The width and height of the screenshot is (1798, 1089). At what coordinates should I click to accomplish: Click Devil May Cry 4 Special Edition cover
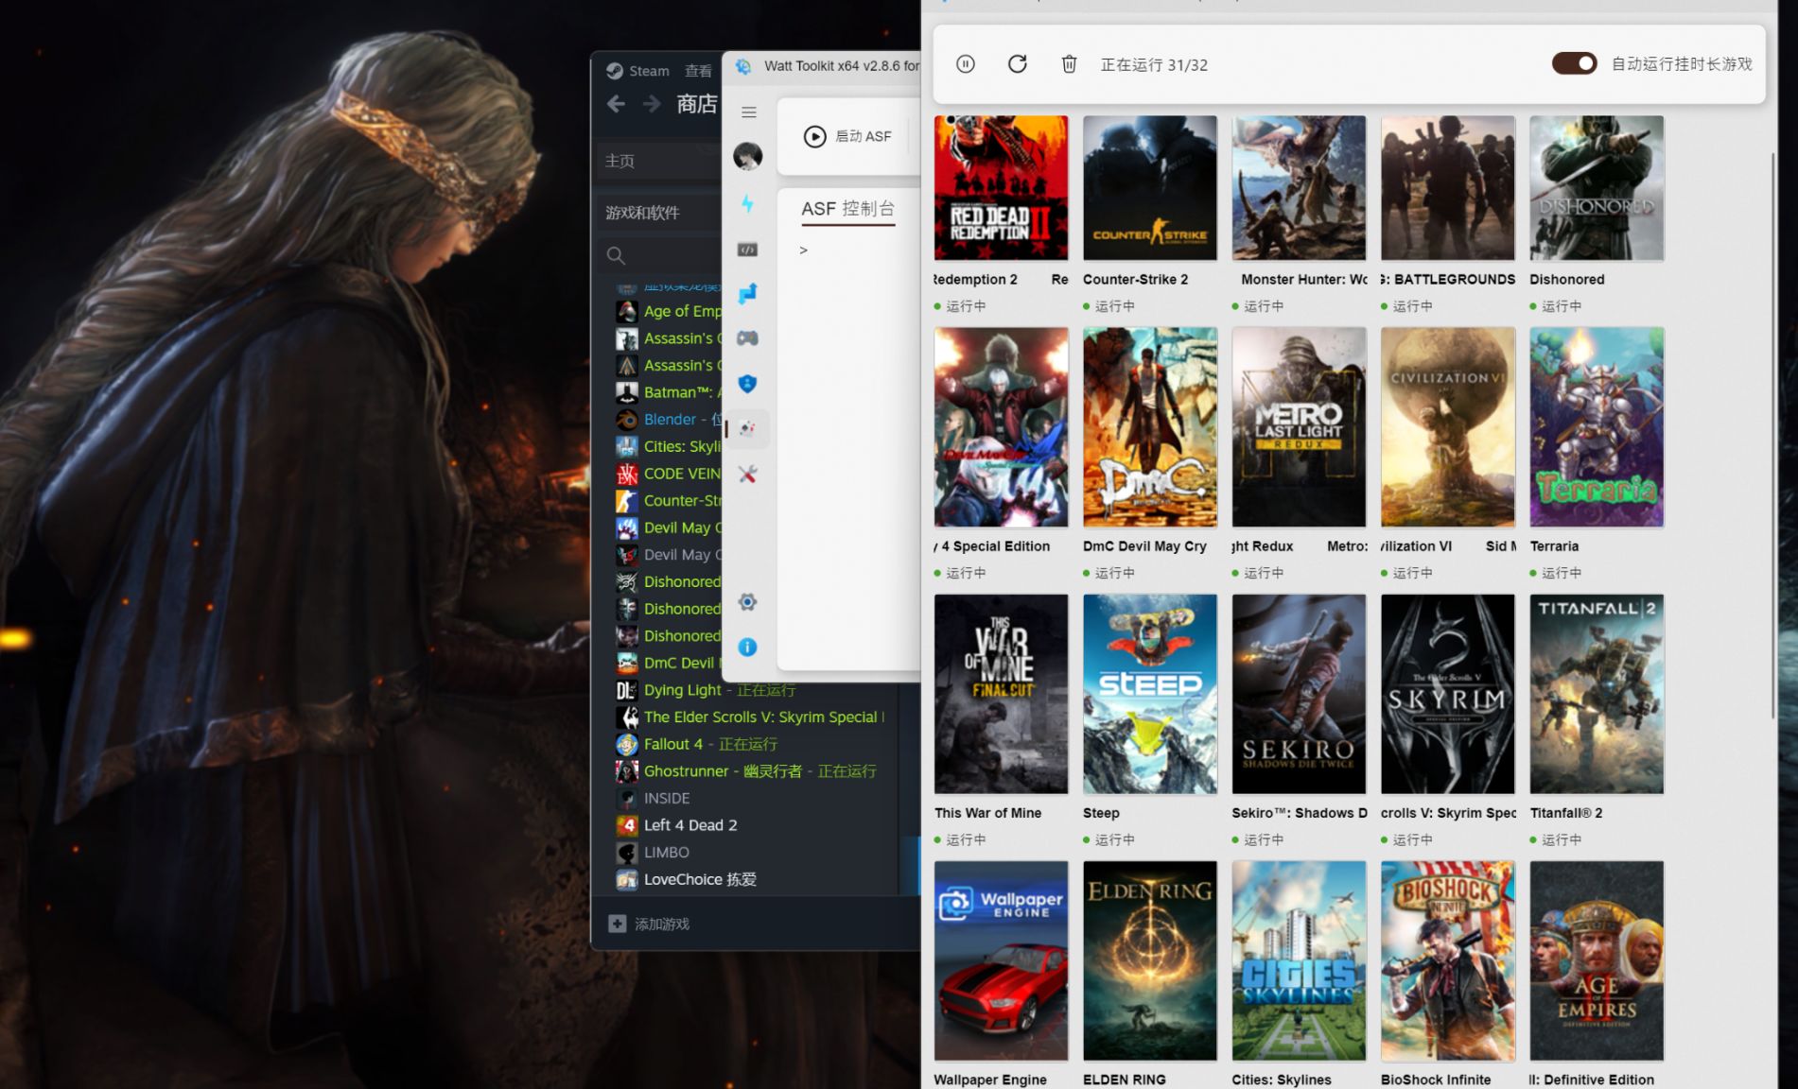(x=1001, y=427)
